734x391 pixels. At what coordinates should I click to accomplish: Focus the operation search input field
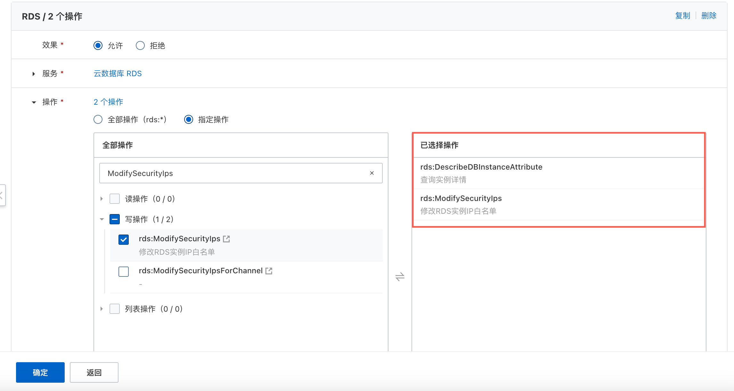(241, 173)
